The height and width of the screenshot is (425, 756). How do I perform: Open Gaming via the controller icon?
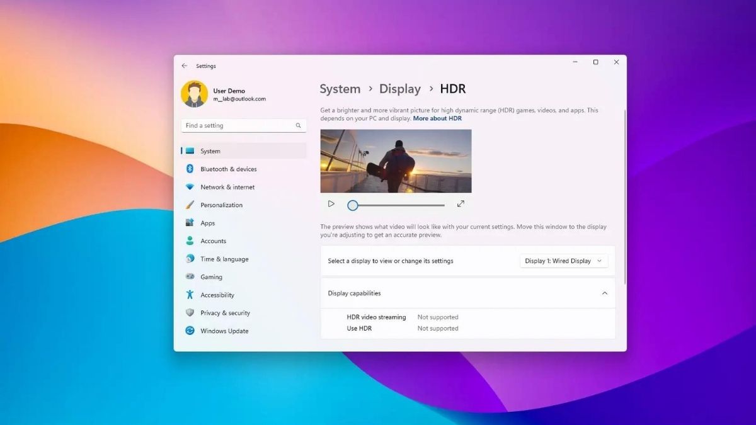190,276
